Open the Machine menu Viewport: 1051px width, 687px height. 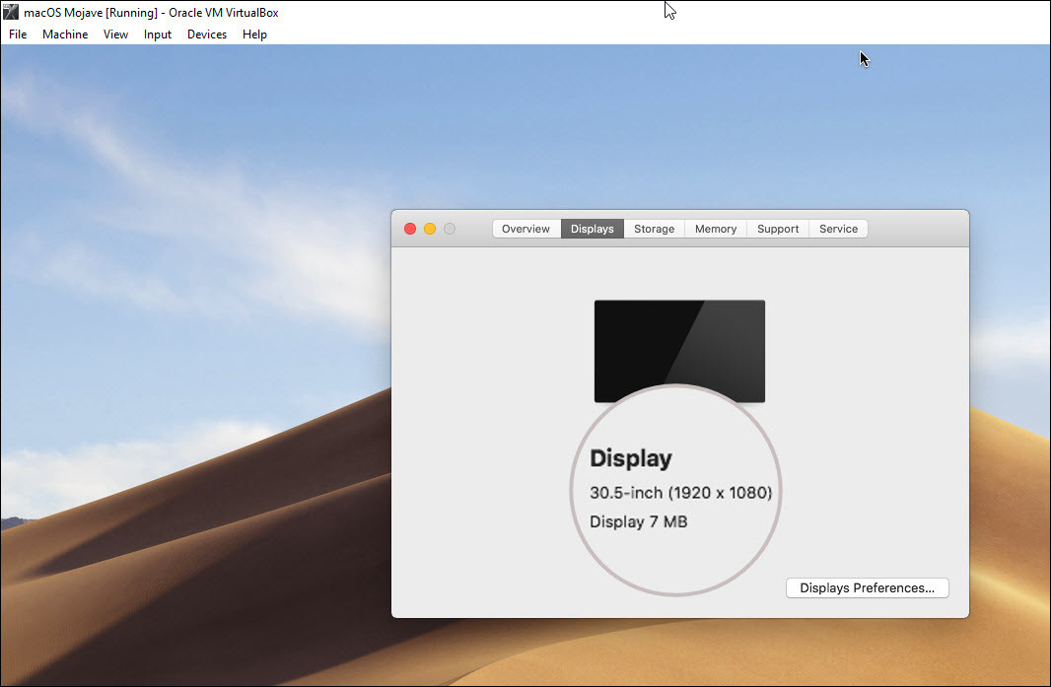click(x=65, y=34)
